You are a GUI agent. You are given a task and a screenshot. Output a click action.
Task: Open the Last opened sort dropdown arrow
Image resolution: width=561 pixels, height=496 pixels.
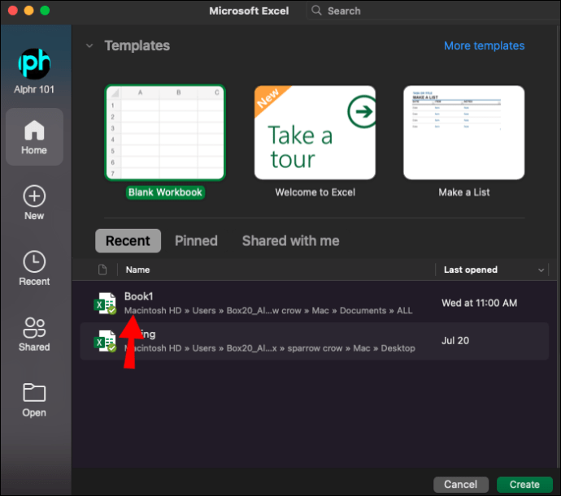coord(541,270)
